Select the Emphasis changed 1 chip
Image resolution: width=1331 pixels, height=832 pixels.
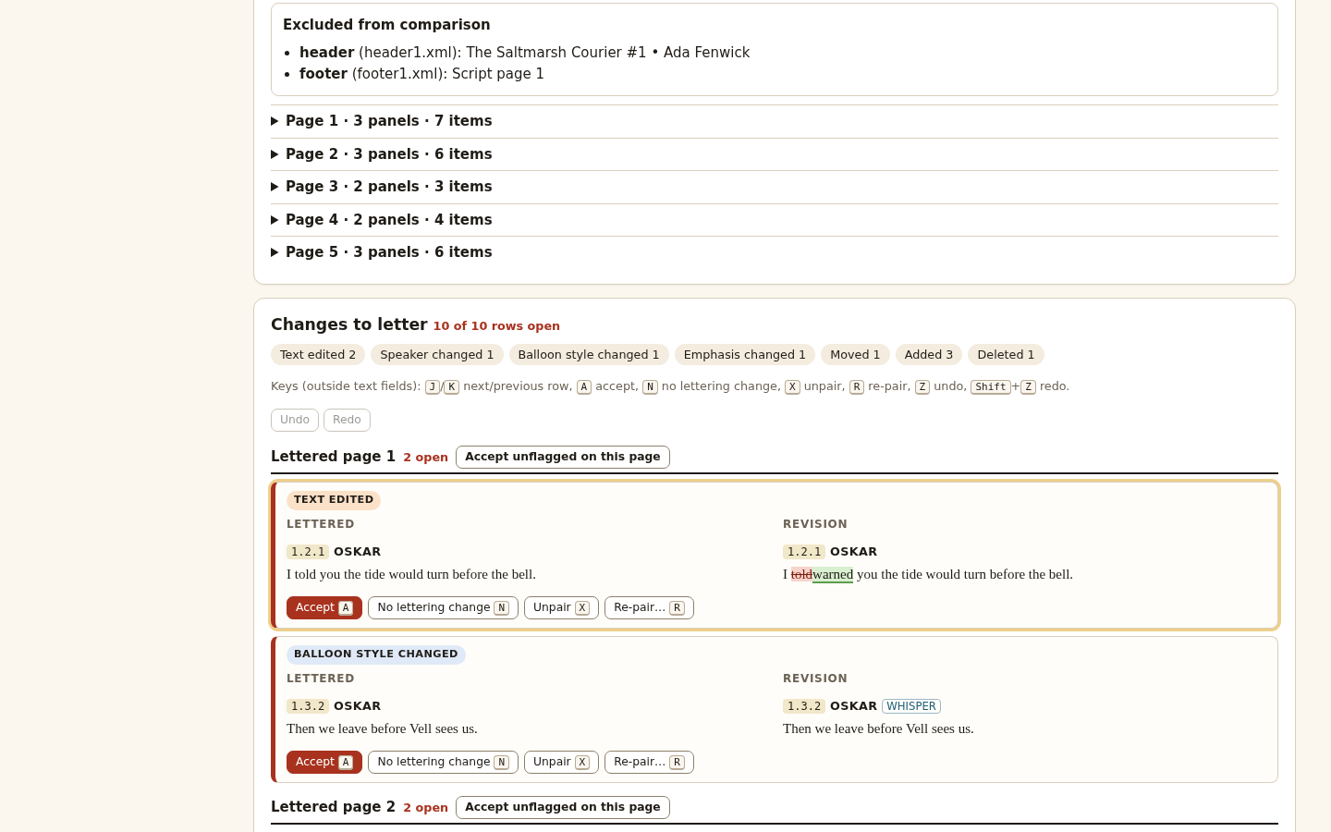pyautogui.click(x=745, y=355)
